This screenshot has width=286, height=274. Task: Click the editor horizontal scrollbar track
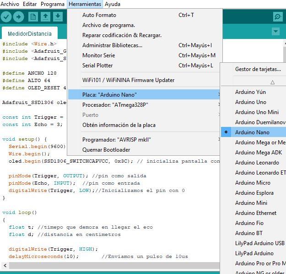[114, 265]
